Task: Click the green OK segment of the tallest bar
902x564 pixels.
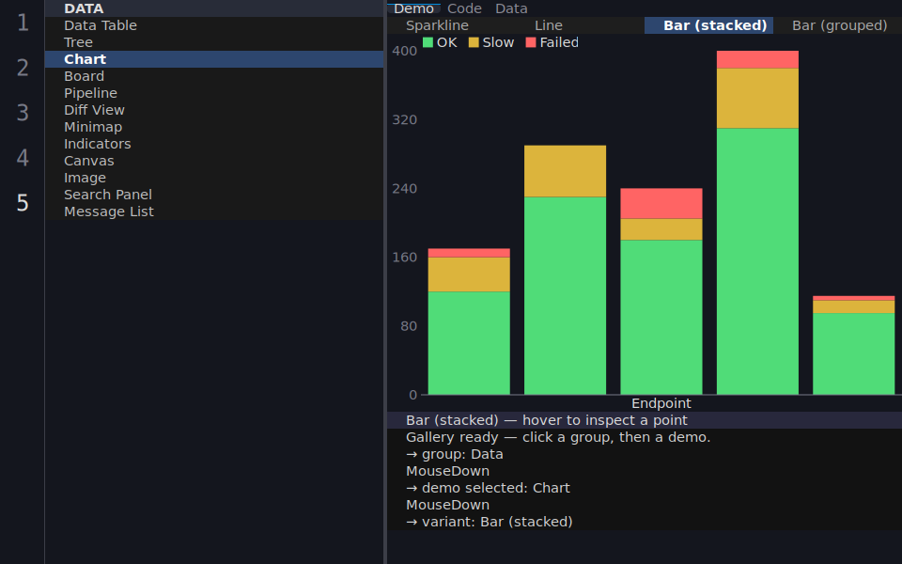Action: tap(757, 261)
